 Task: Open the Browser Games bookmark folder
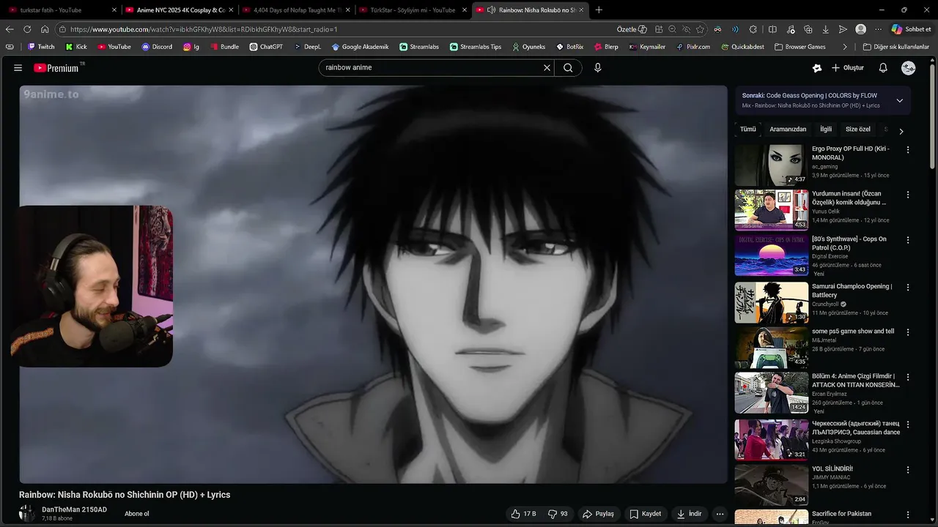(x=799, y=47)
